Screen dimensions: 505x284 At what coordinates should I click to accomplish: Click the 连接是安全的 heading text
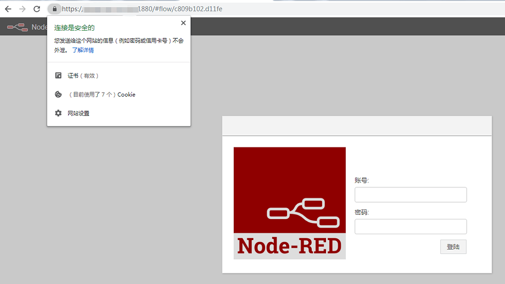(74, 28)
